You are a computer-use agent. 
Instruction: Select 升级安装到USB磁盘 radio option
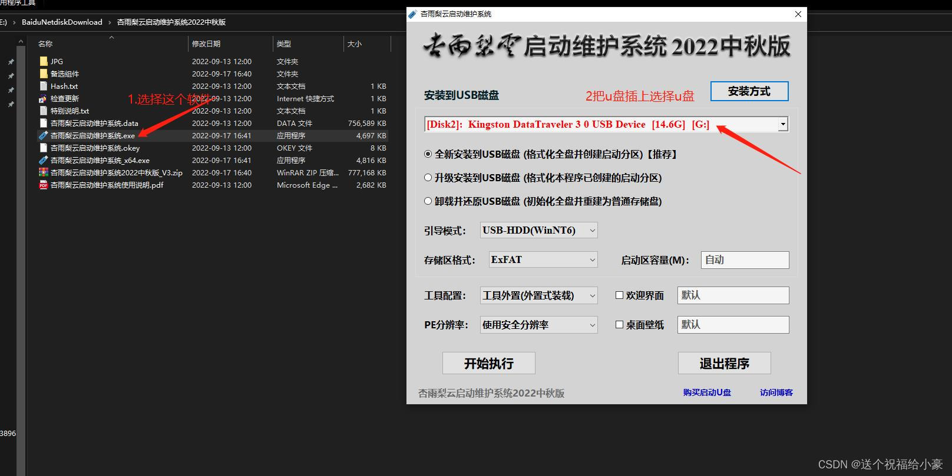428,178
